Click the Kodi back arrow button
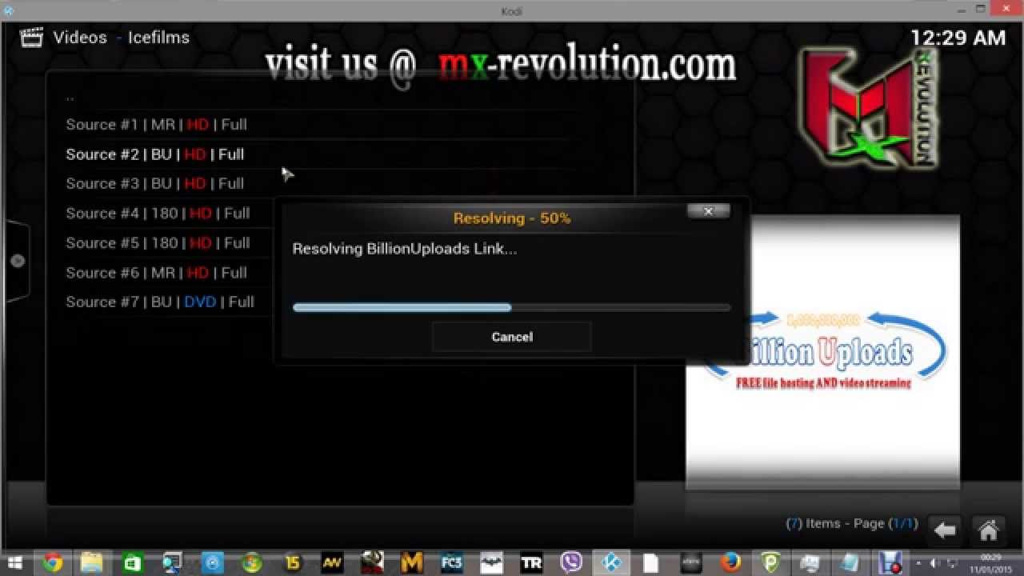The width and height of the screenshot is (1024, 576). (x=946, y=530)
